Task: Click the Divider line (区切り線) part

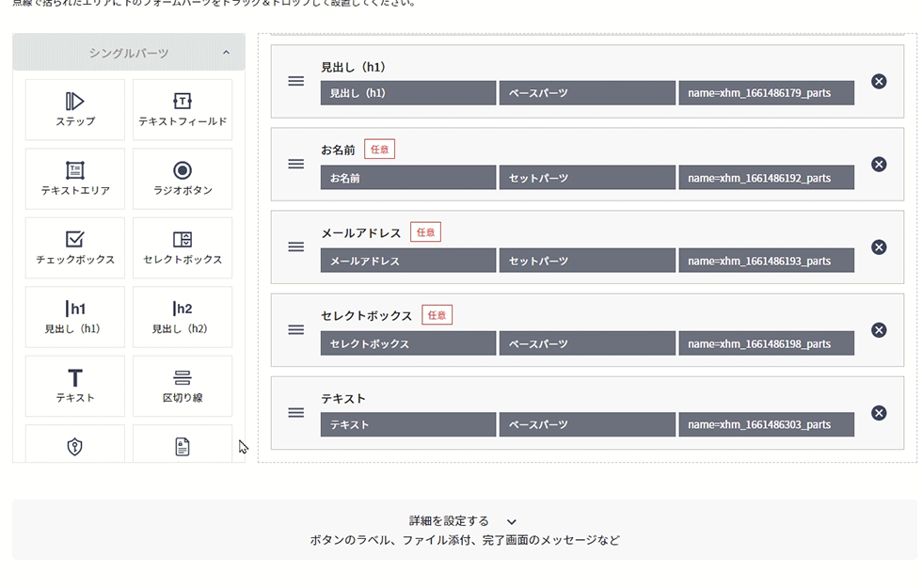Action: tap(183, 386)
